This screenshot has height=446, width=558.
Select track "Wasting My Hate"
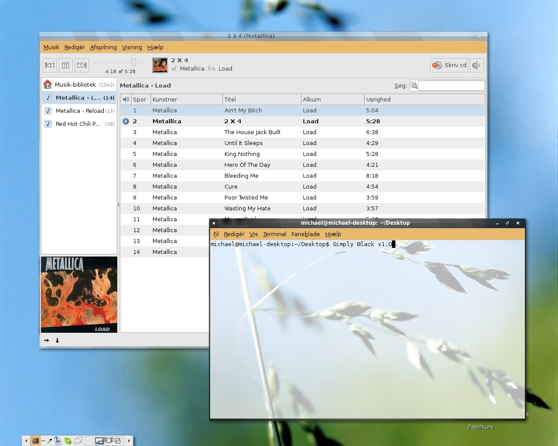(x=303, y=209)
